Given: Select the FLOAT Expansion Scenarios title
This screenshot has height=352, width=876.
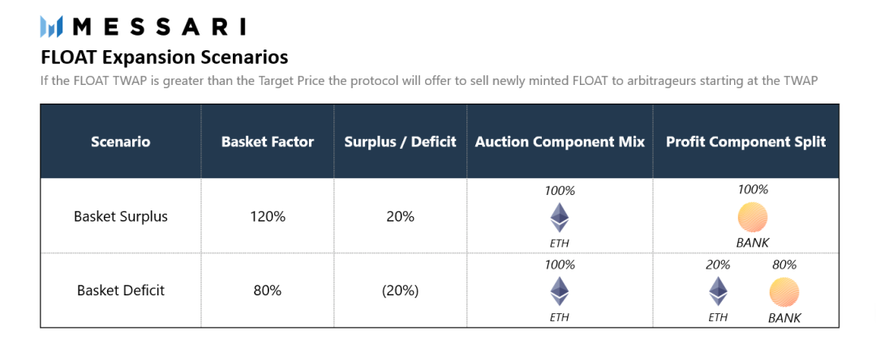Looking at the screenshot, I should click(164, 57).
